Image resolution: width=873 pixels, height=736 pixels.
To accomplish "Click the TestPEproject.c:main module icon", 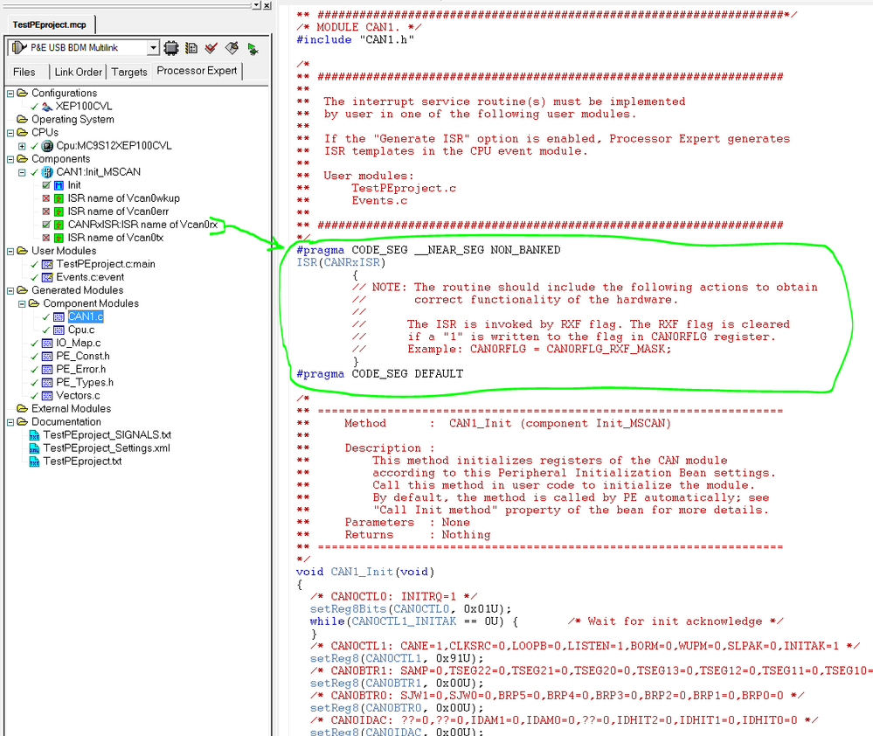I will click(x=47, y=265).
